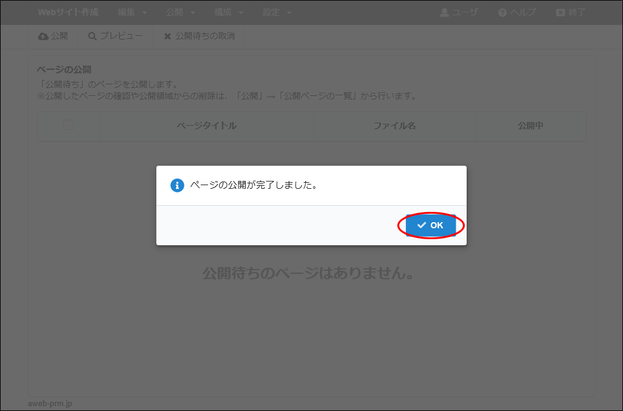
Task: Click the blue info icon in dialog
Action: [x=177, y=185]
